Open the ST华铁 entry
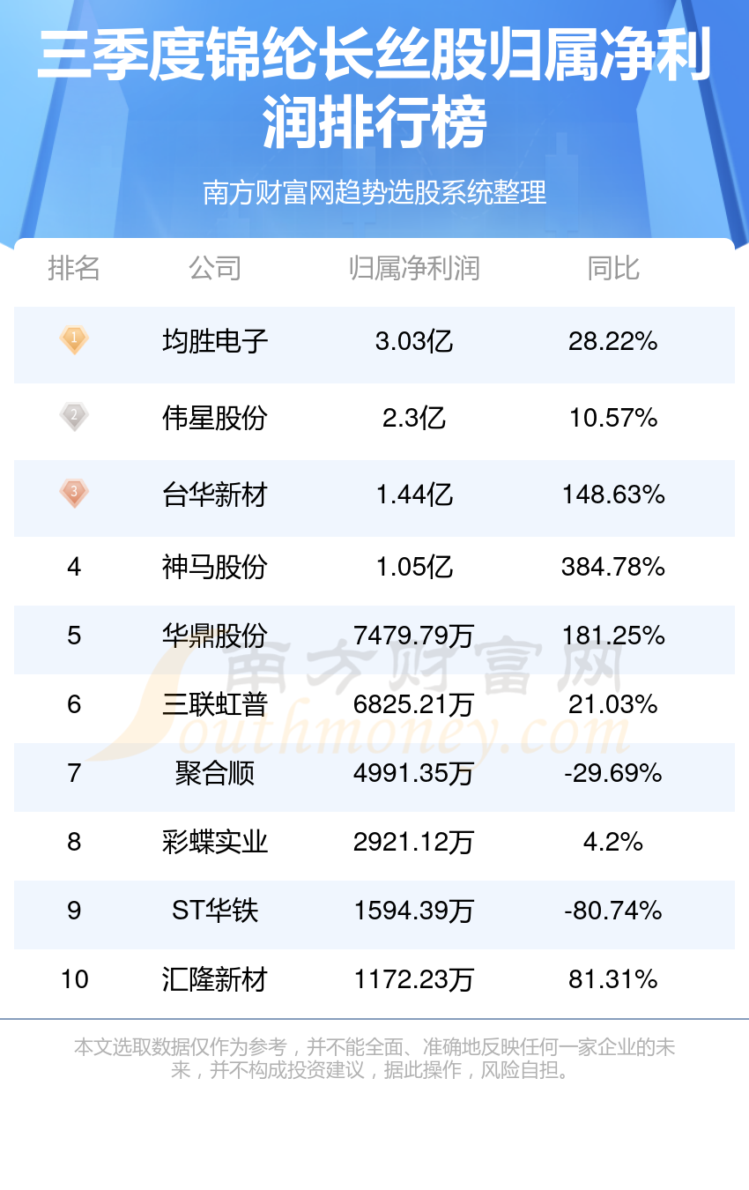Image resolution: width=749 pixels, height=1190 pixels. click(215, 911)
